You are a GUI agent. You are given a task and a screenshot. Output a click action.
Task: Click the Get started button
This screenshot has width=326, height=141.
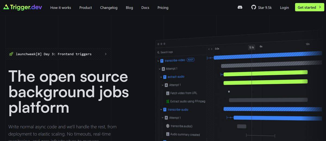coord(310,7)
